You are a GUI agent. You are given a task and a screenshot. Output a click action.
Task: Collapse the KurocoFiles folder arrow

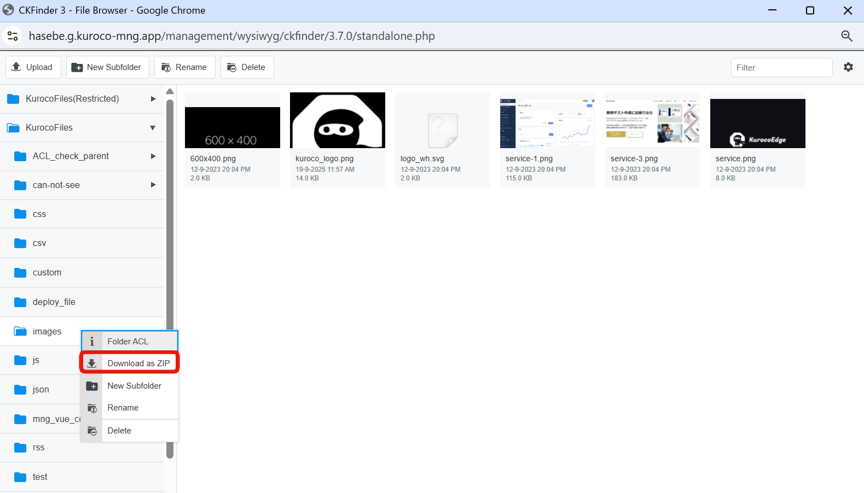[153, 128]
